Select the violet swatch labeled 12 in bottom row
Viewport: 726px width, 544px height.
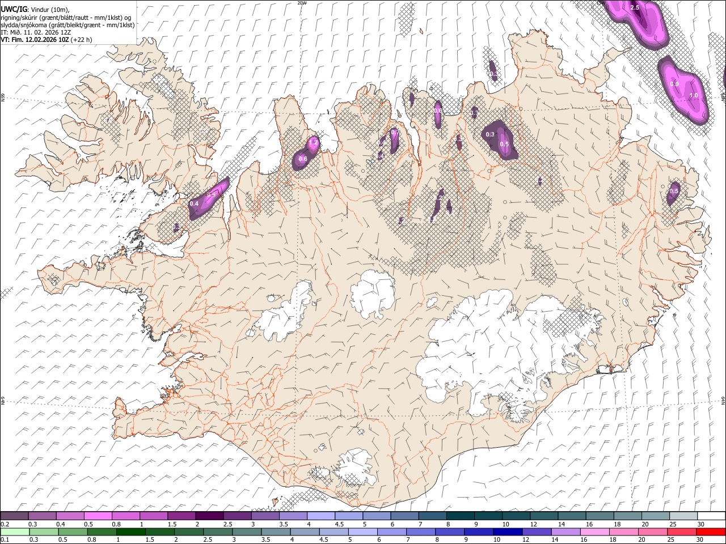(x=536, y=532)
